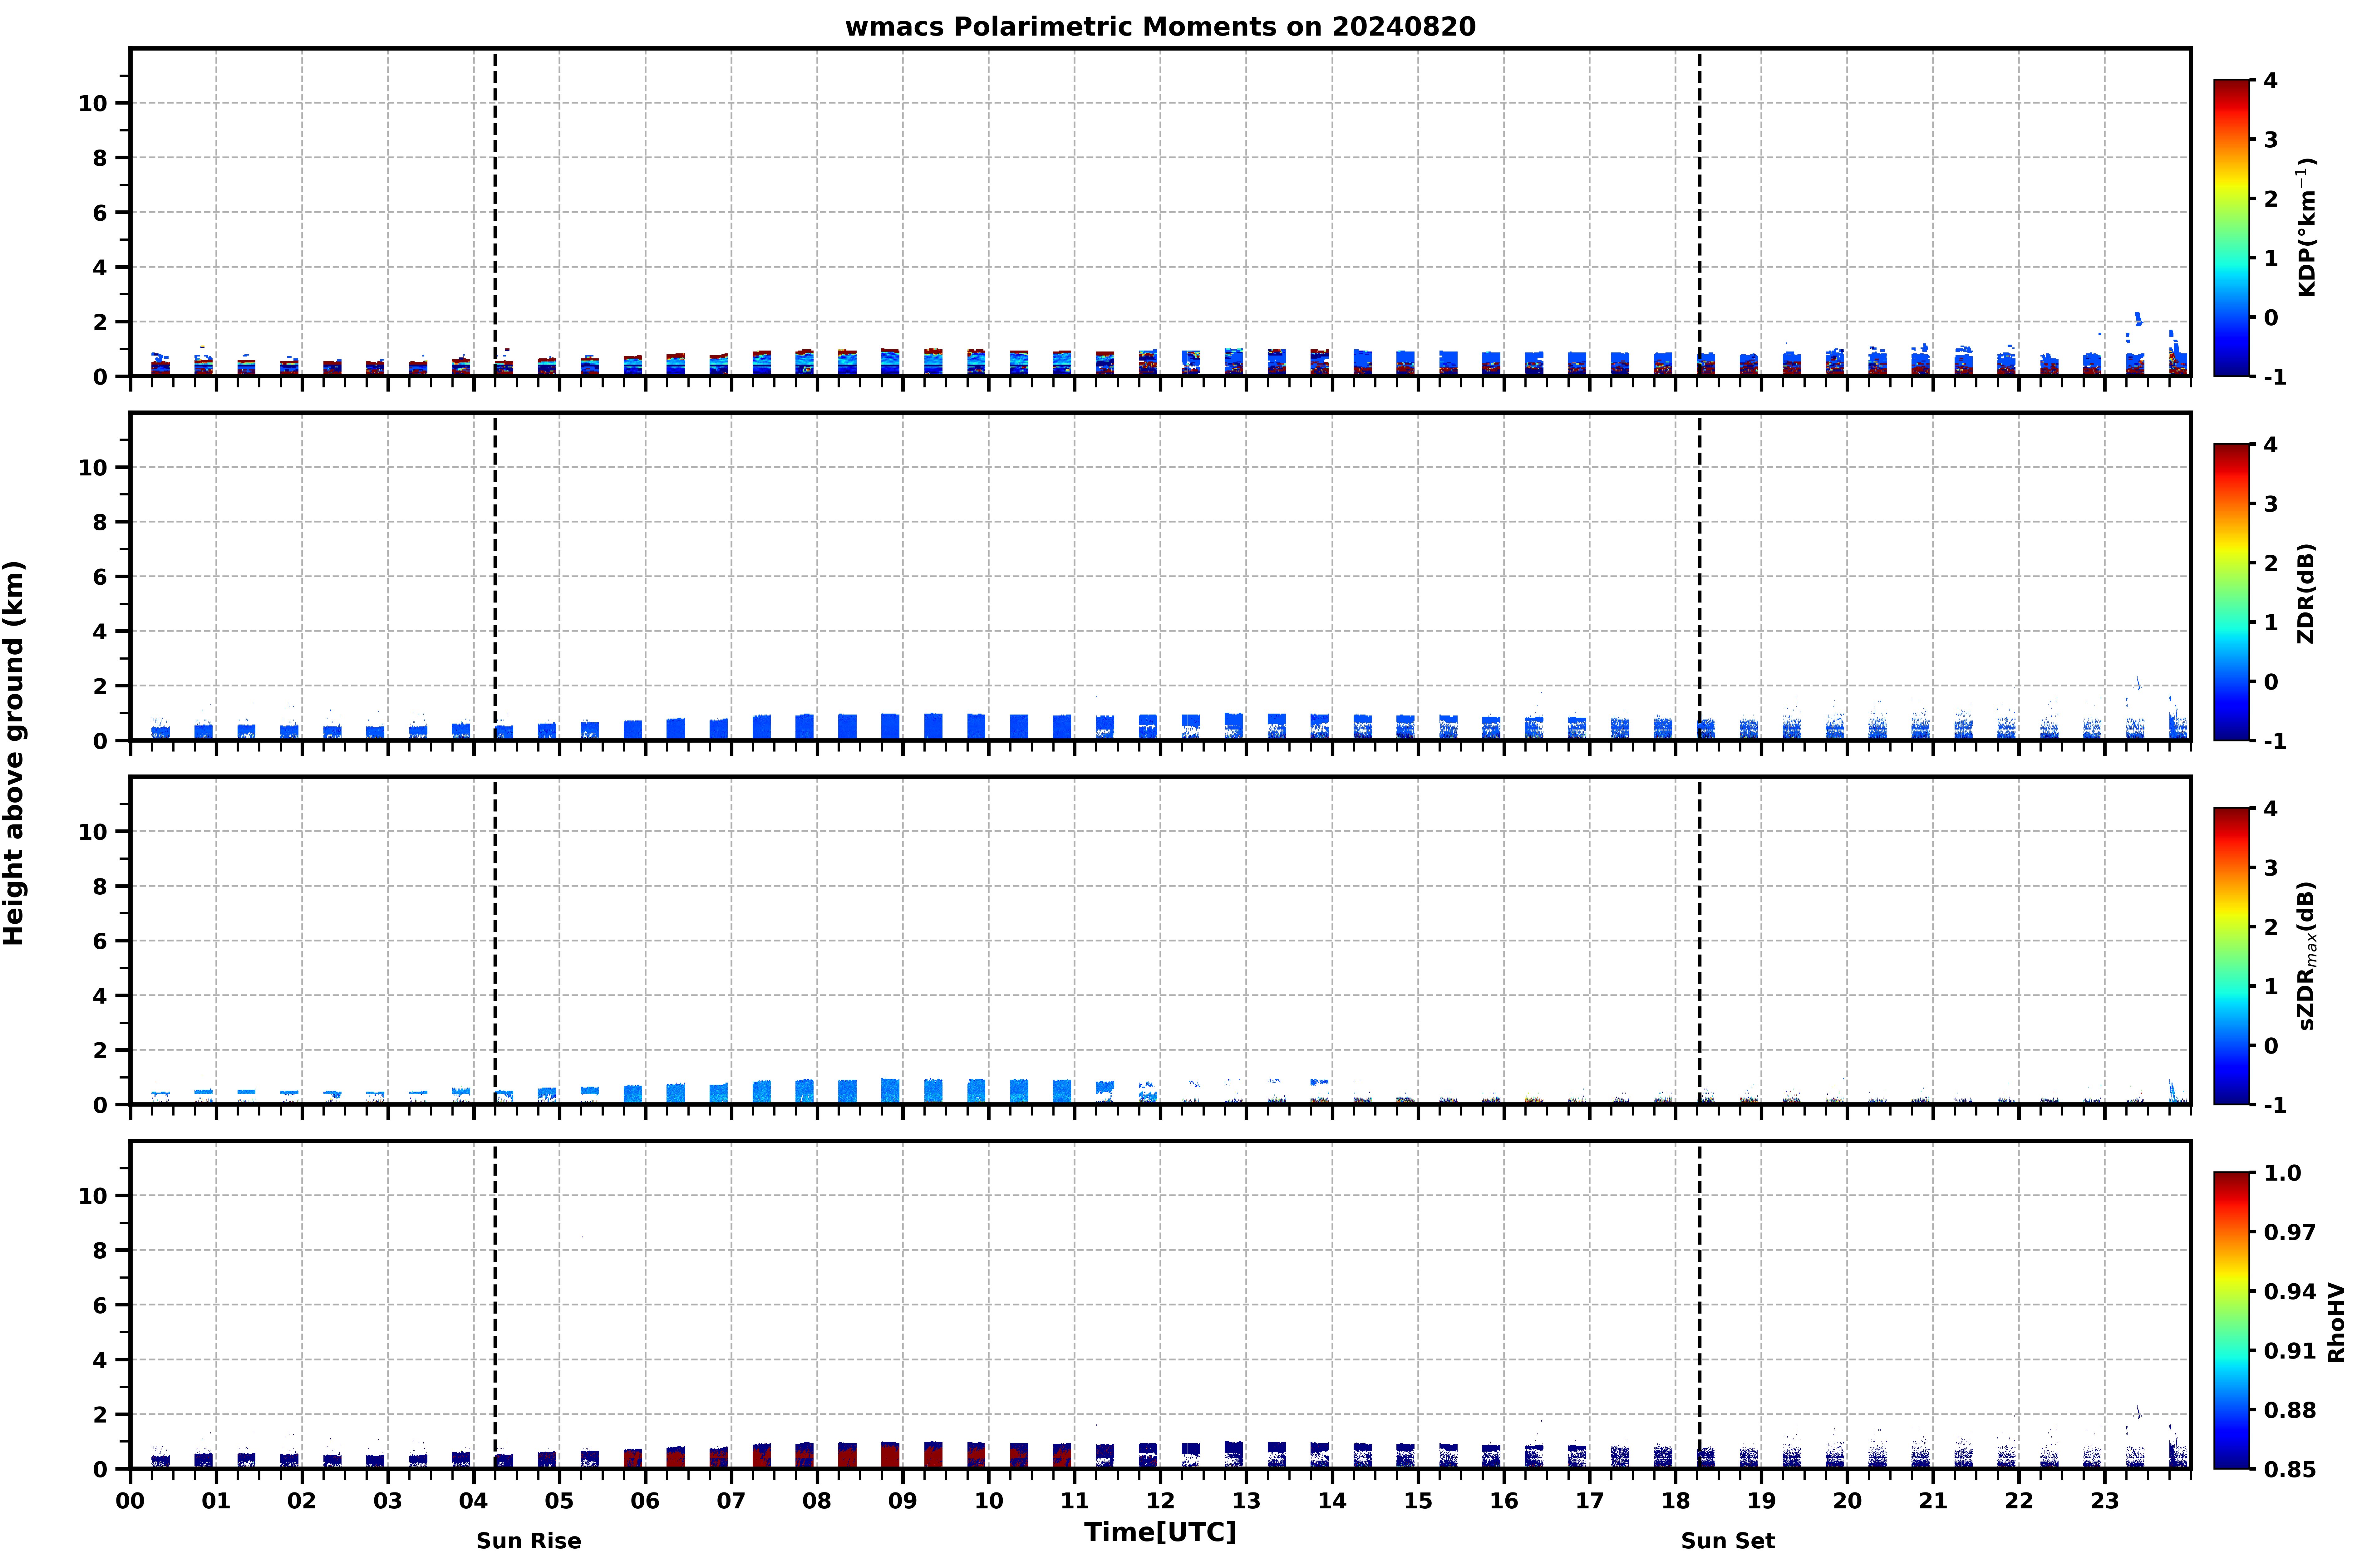
Task: Click the 12 hour tick label
Action: pos(1160,1501)
